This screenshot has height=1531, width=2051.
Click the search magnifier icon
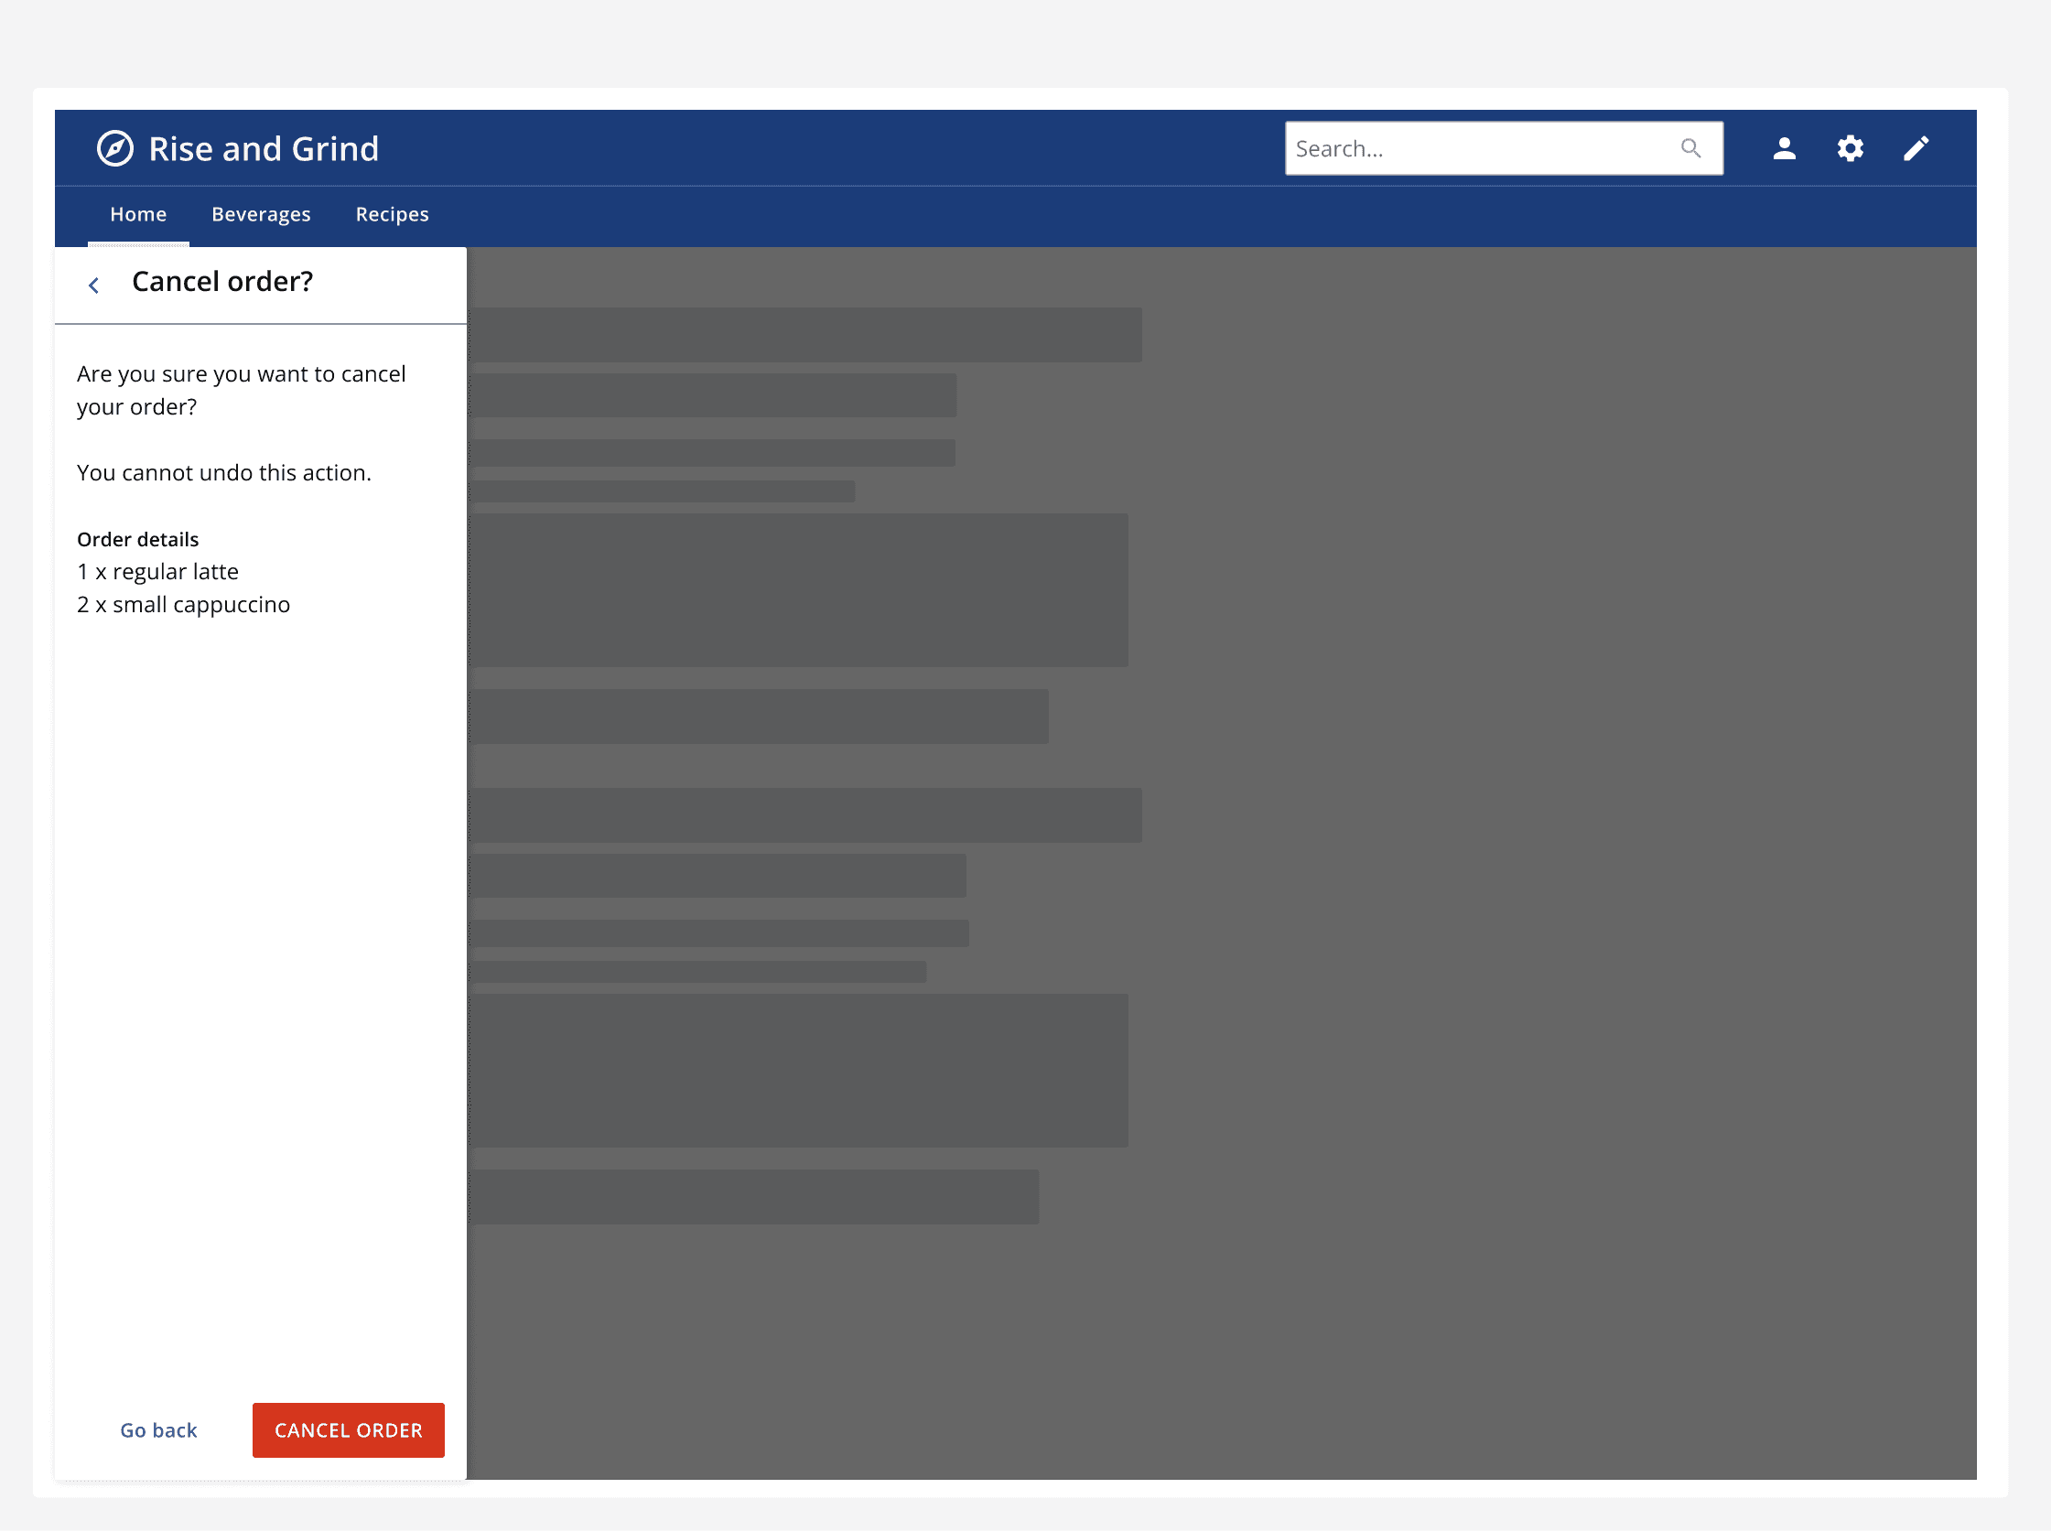[x=1690, y=148]
